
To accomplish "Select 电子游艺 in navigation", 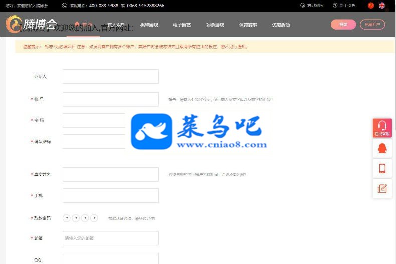I will click(182, 25).
